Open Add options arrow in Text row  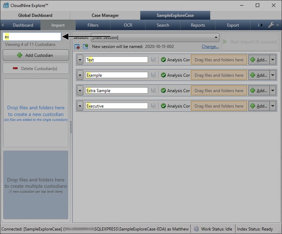[x=273, y=60]
